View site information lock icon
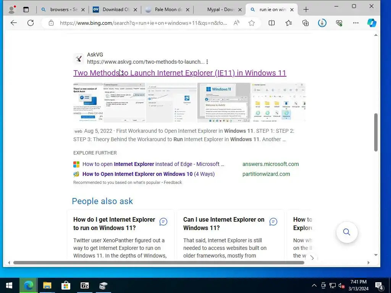 [51, 23]
